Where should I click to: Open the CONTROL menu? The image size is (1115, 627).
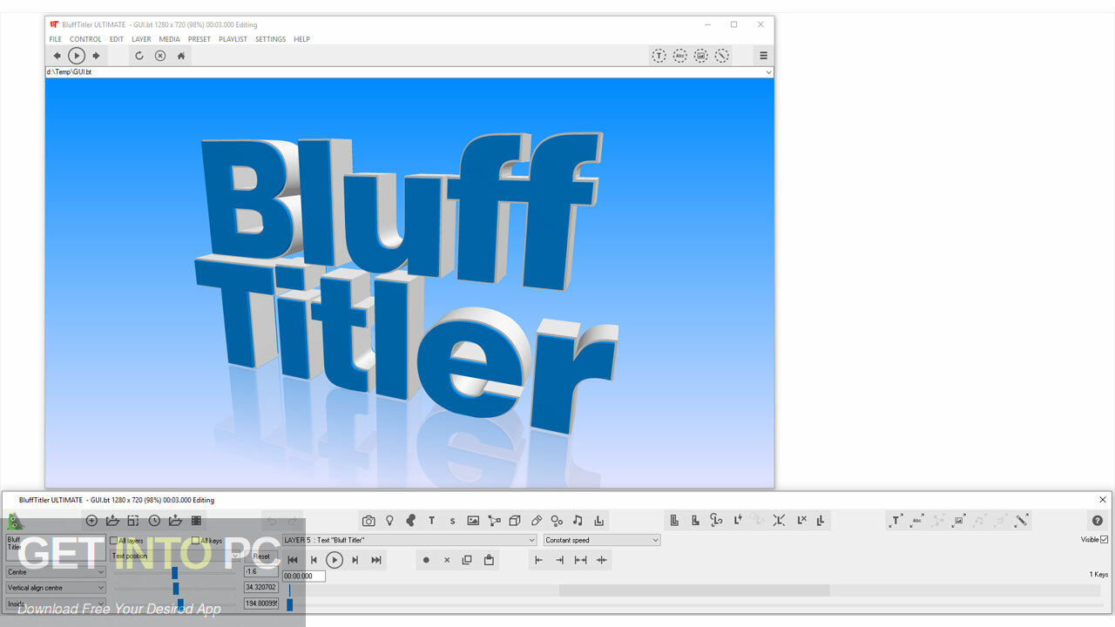(x=85, y=39)
